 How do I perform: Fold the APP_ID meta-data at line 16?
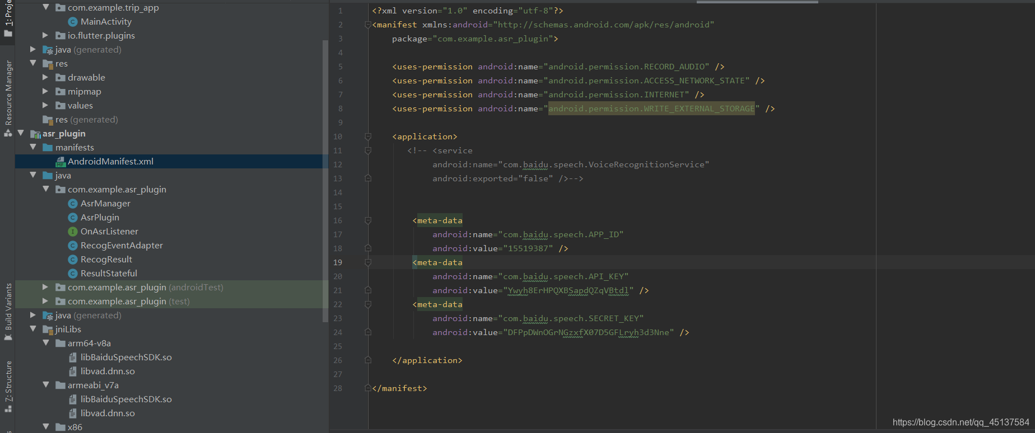point(368,220)
